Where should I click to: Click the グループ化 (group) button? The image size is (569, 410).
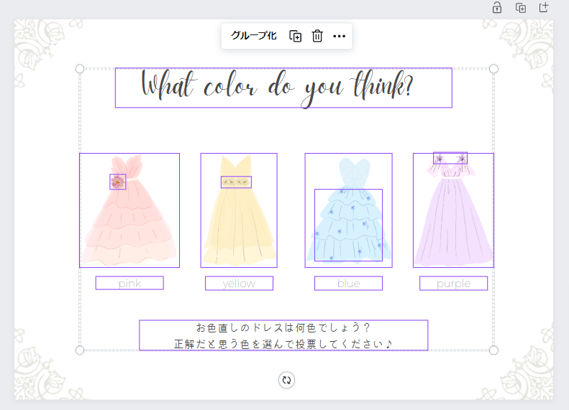(254, 36)
